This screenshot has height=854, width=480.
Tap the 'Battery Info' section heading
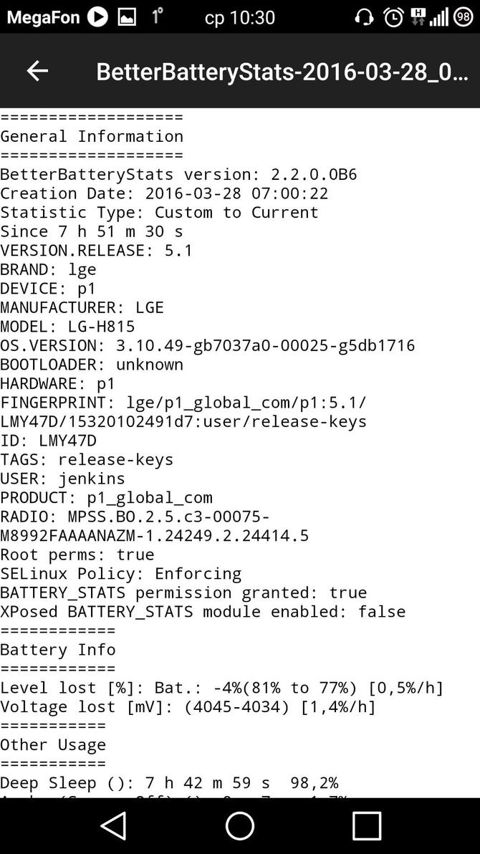[x=58, y=649]
